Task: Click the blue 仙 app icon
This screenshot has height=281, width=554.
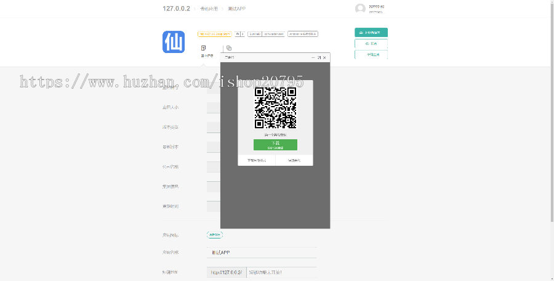Action: (174, 42)
